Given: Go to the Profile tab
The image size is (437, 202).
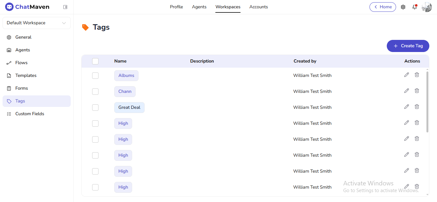Looking at the screenshot, I should coord(176,7).
